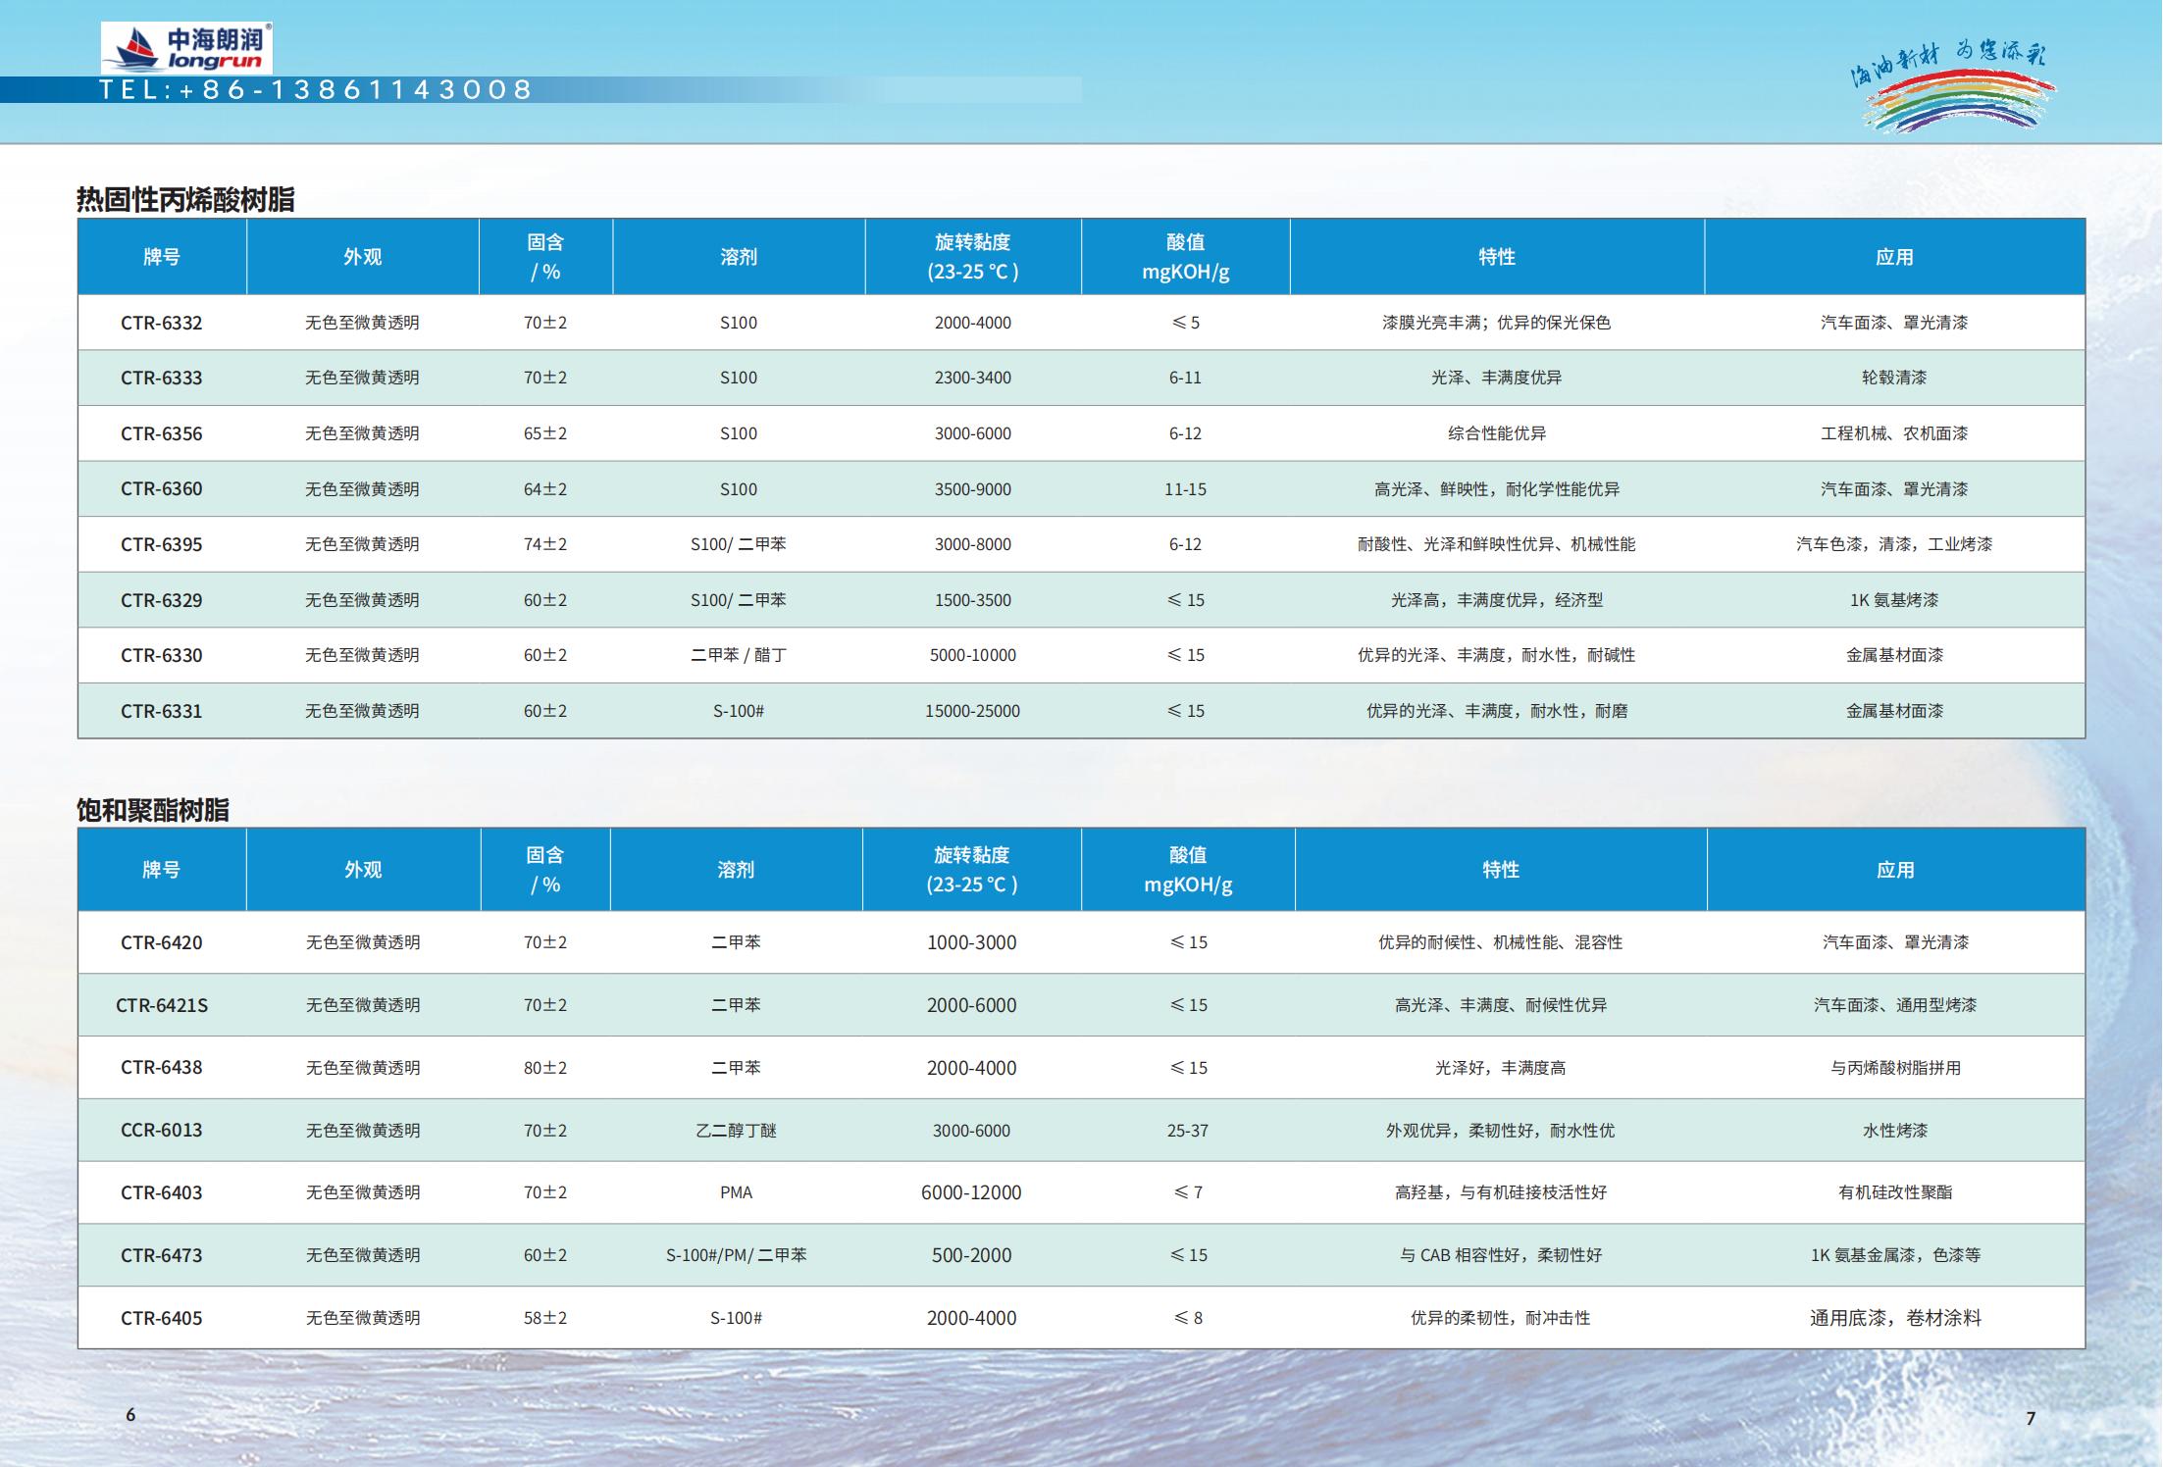Click product code CTR-6356
Viewport: 2163px width, 1467px height.
[162, 433]
